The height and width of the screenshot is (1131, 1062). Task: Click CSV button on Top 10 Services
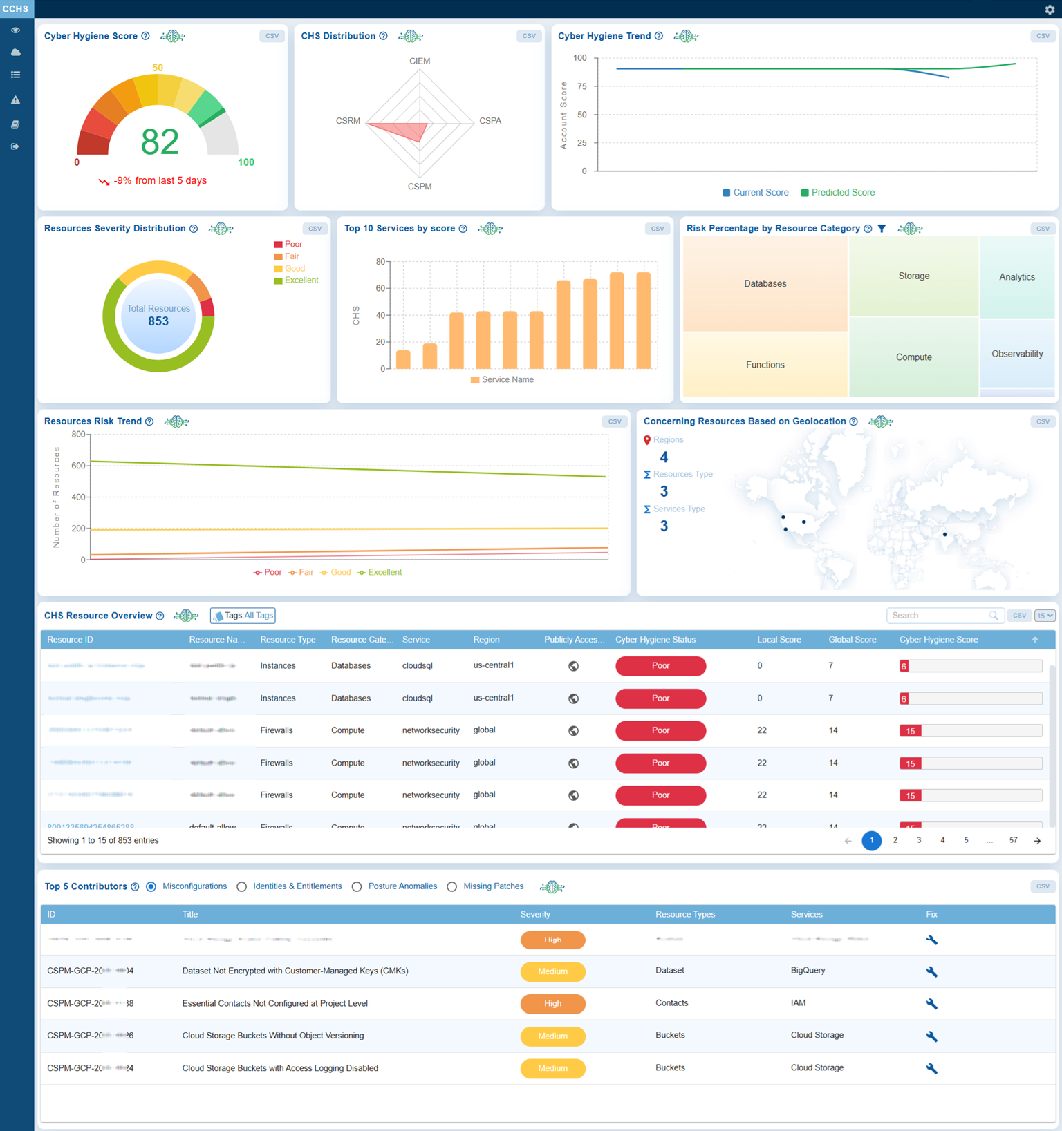657,229
